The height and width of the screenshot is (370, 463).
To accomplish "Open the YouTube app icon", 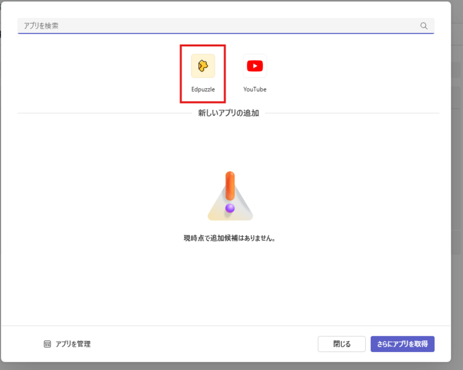I will point(255,66).
